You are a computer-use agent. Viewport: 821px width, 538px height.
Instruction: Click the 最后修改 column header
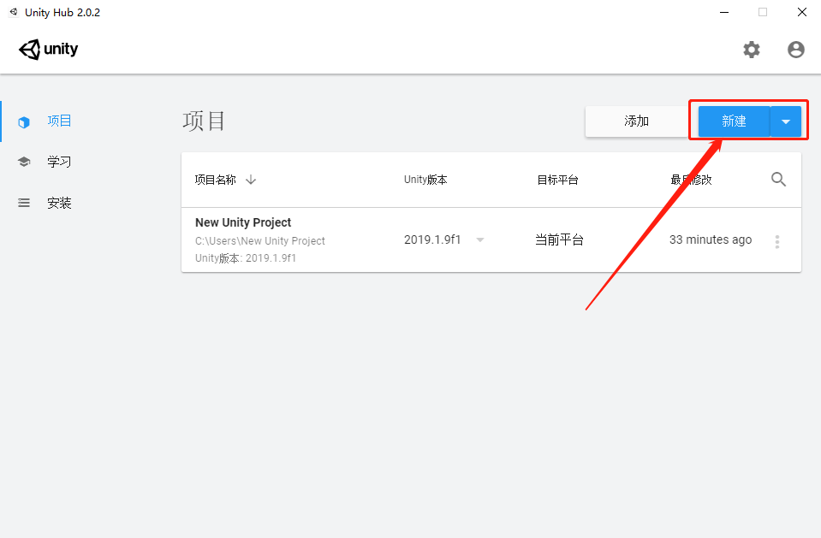pos(691,180)
